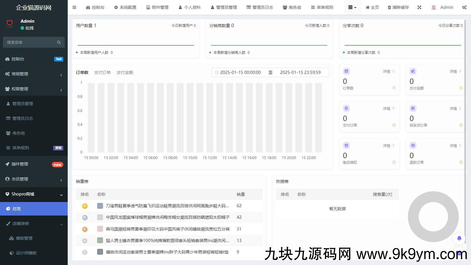Image resolution: width=471 pixels, height=265 pixels.
Task: Open 详情 link on 支付金额 card
Action: [x=455, y=72]
